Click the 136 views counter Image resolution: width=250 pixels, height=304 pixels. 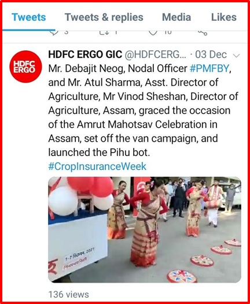[68, 295]
